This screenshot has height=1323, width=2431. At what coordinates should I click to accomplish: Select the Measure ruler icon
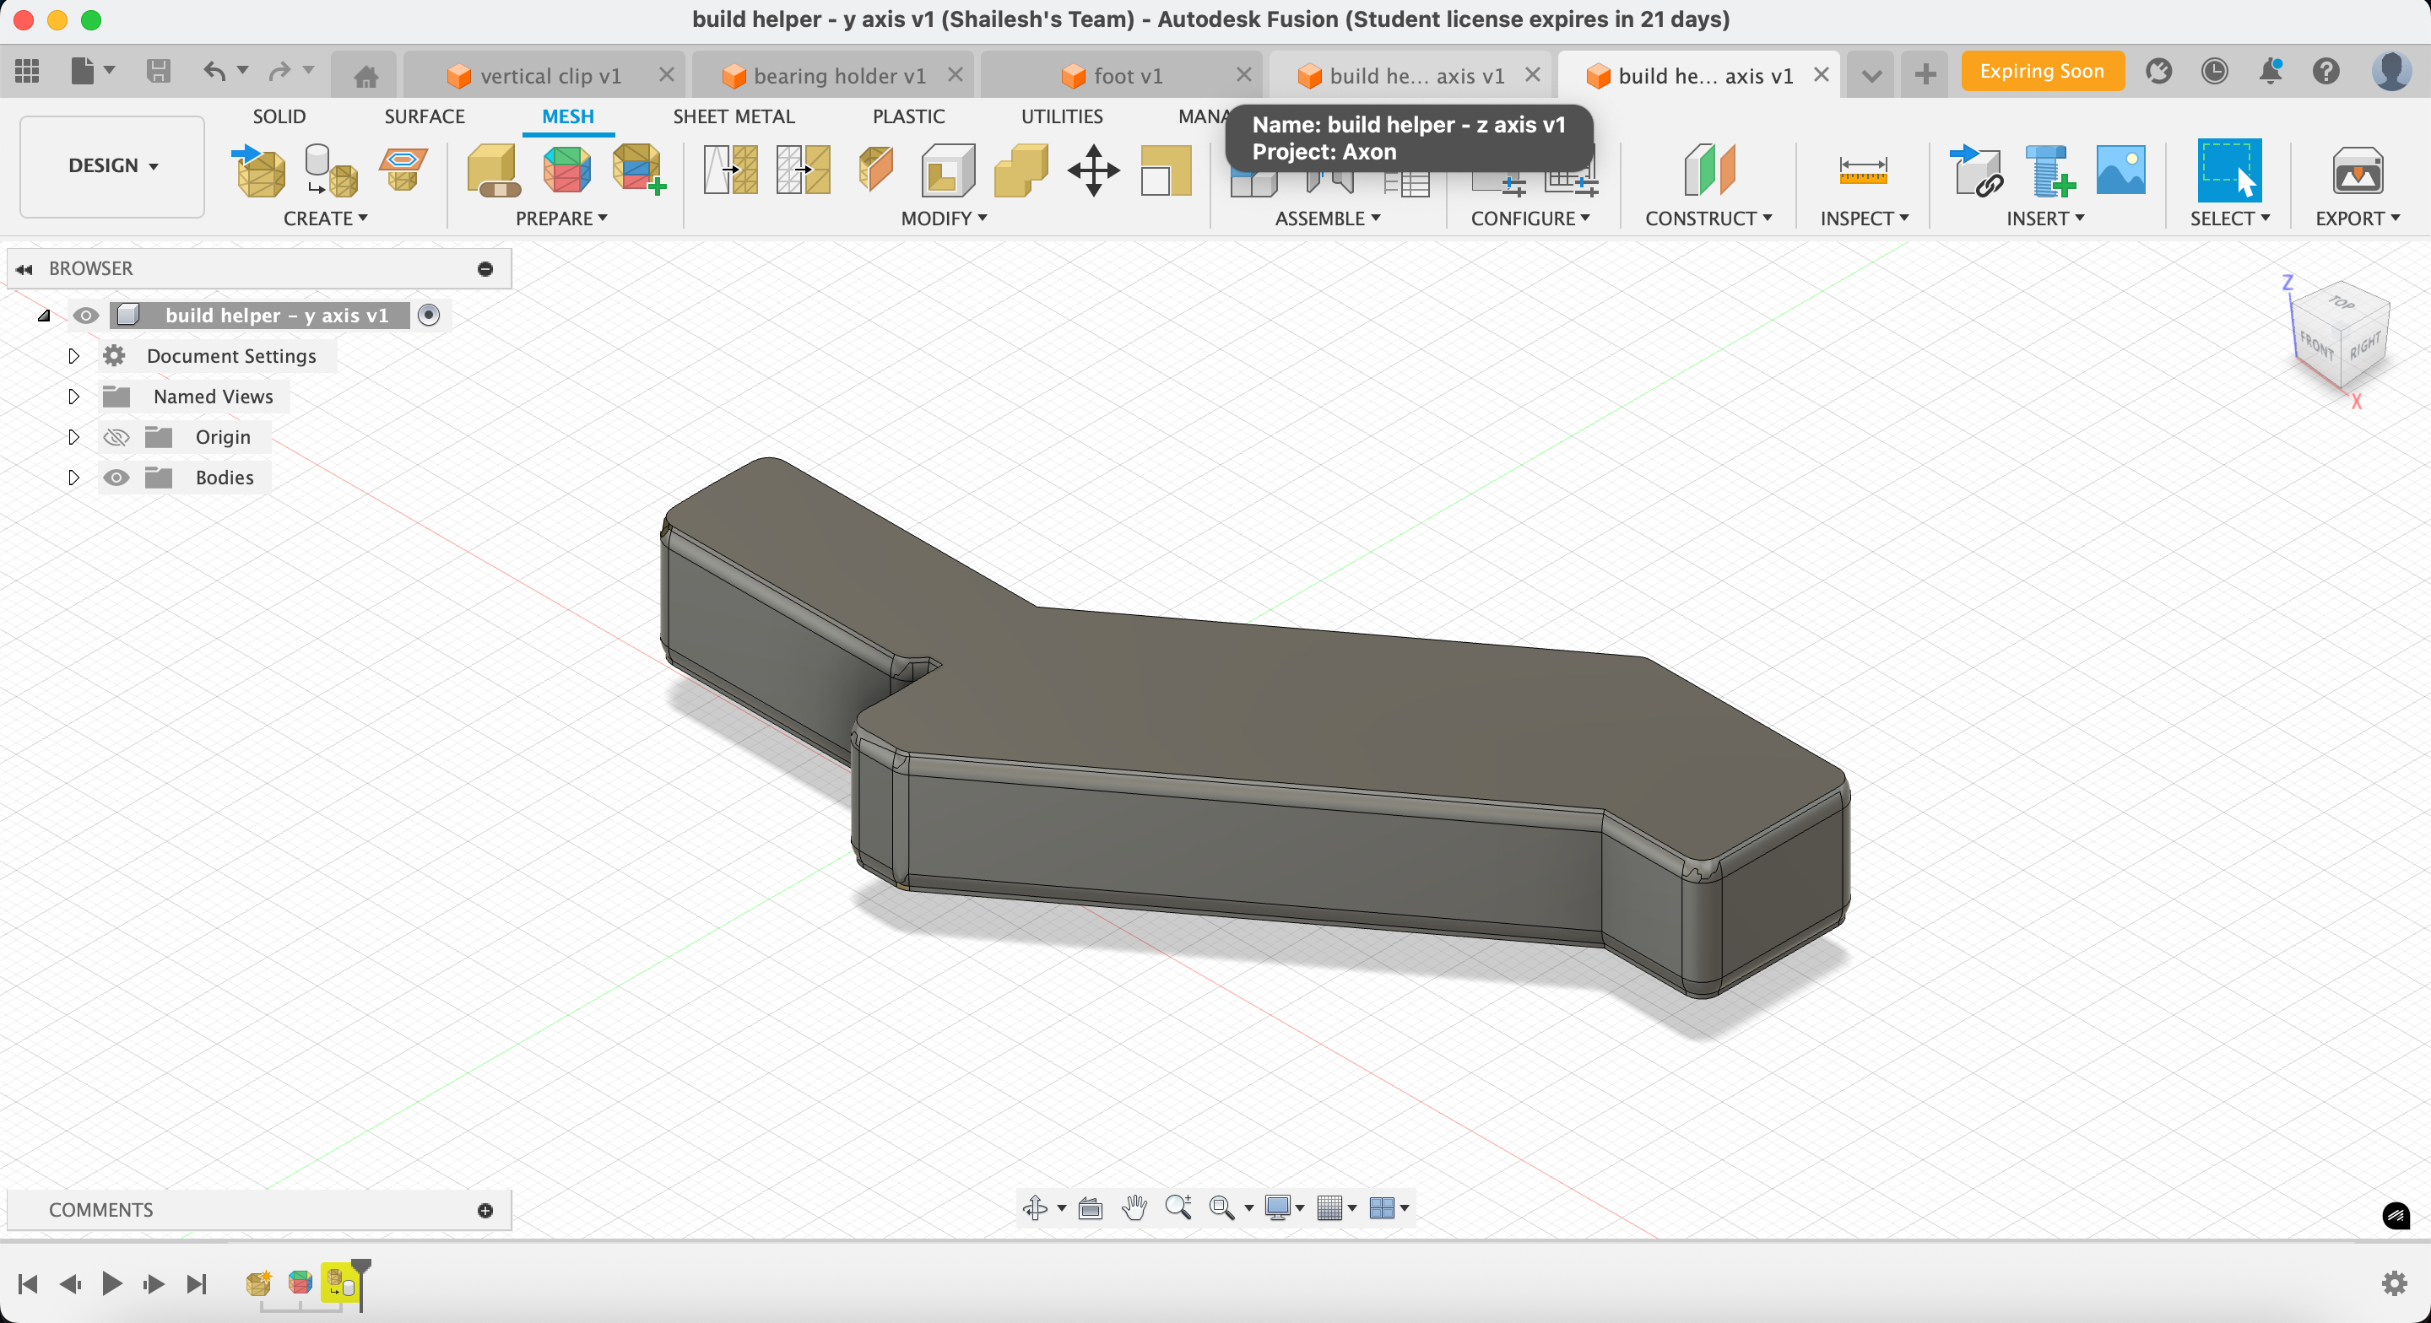pos(1863,170)
